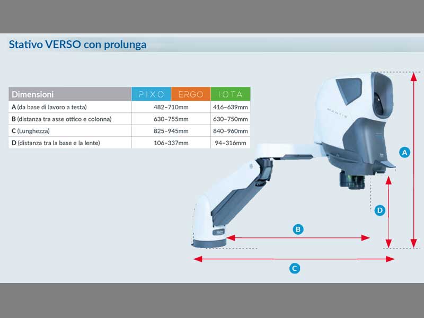
Task: Select the IOTA column header
Action: (x=231, y=94)
